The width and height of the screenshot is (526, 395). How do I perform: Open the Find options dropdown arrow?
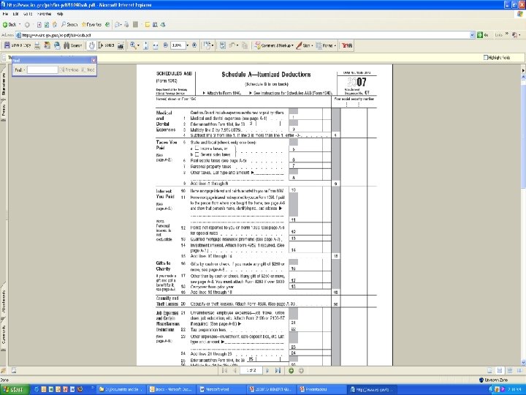click(x=25, y=70)
